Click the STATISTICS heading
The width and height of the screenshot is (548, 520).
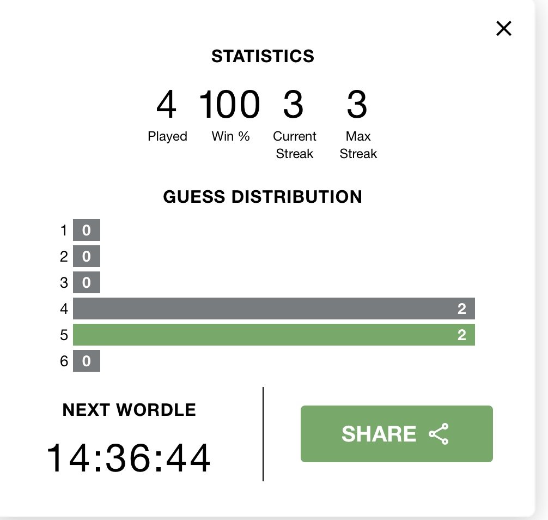click(263, 56)
